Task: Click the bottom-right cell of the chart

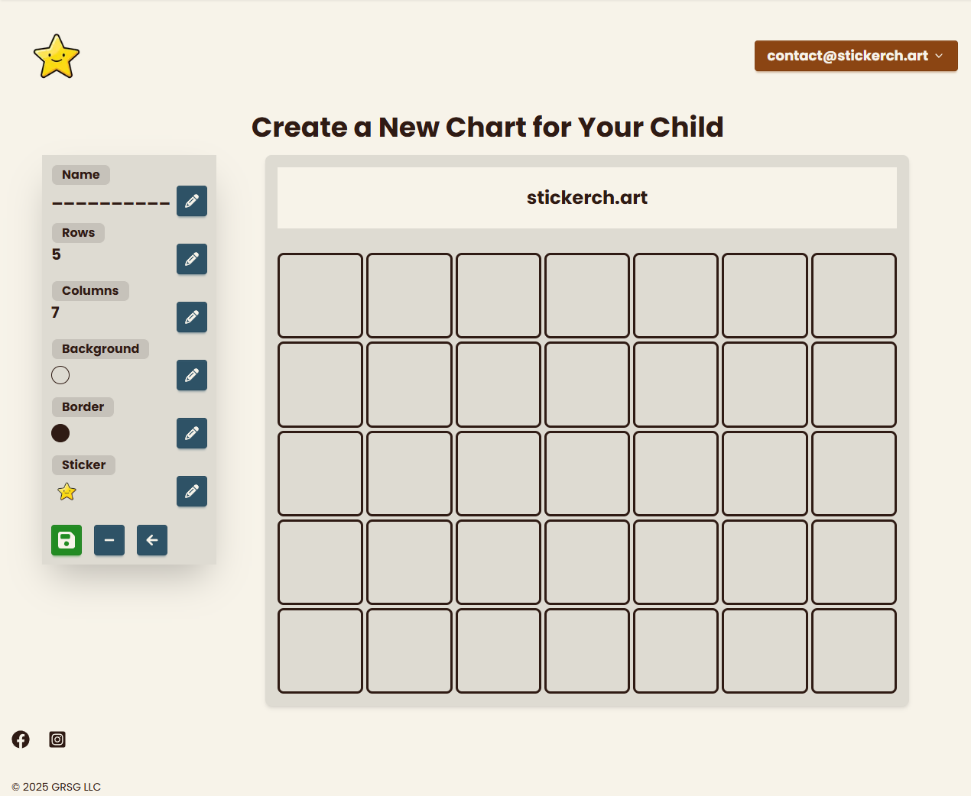Action: [853, 651]
